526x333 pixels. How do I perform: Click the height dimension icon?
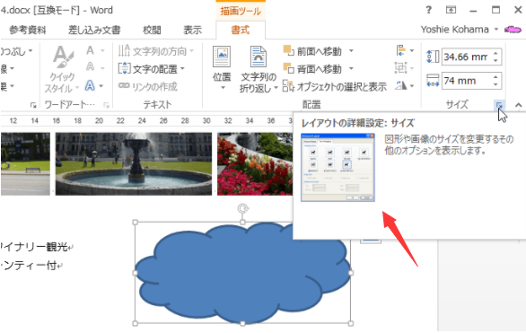point(433,57)
